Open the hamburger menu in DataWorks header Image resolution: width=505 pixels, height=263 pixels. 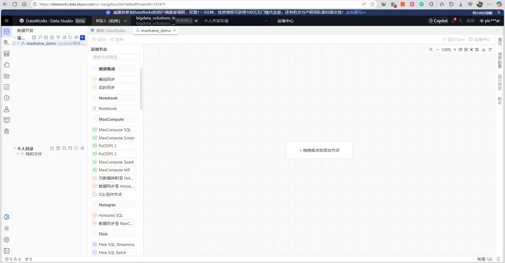[6, 21]
